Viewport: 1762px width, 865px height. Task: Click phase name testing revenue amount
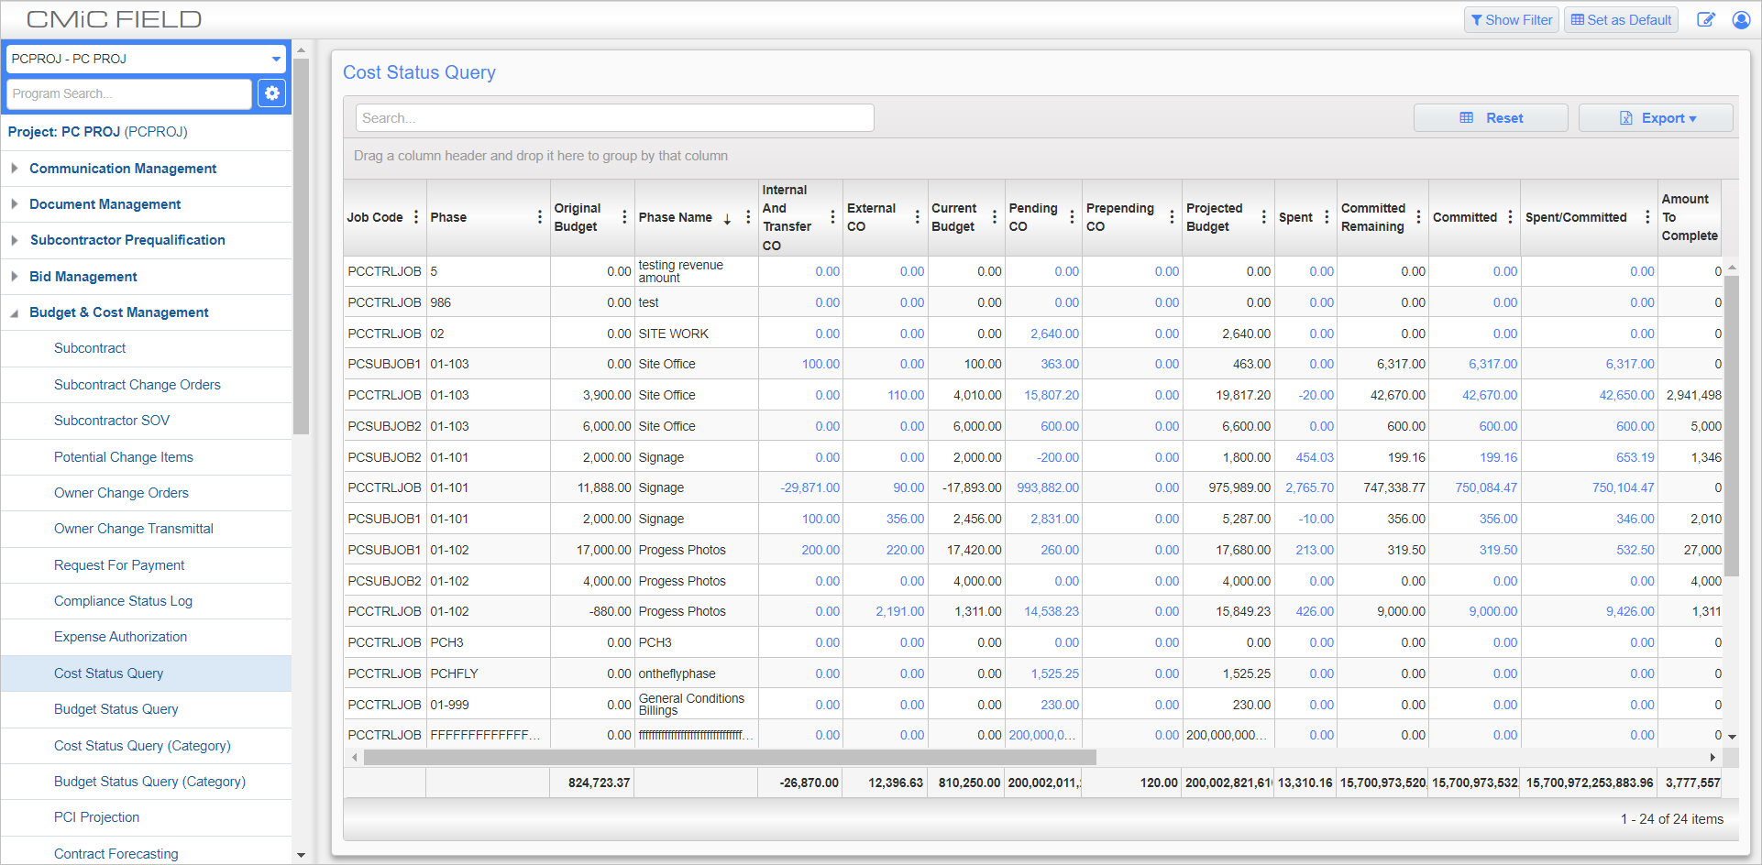pos(681,271)
